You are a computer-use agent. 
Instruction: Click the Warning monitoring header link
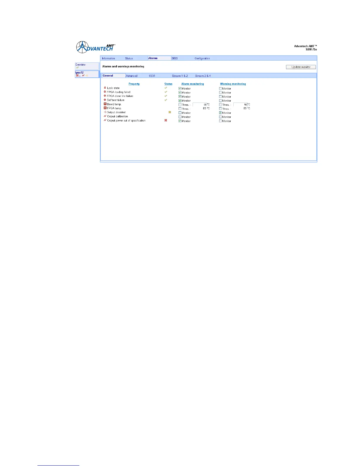(x=233, y=84)
